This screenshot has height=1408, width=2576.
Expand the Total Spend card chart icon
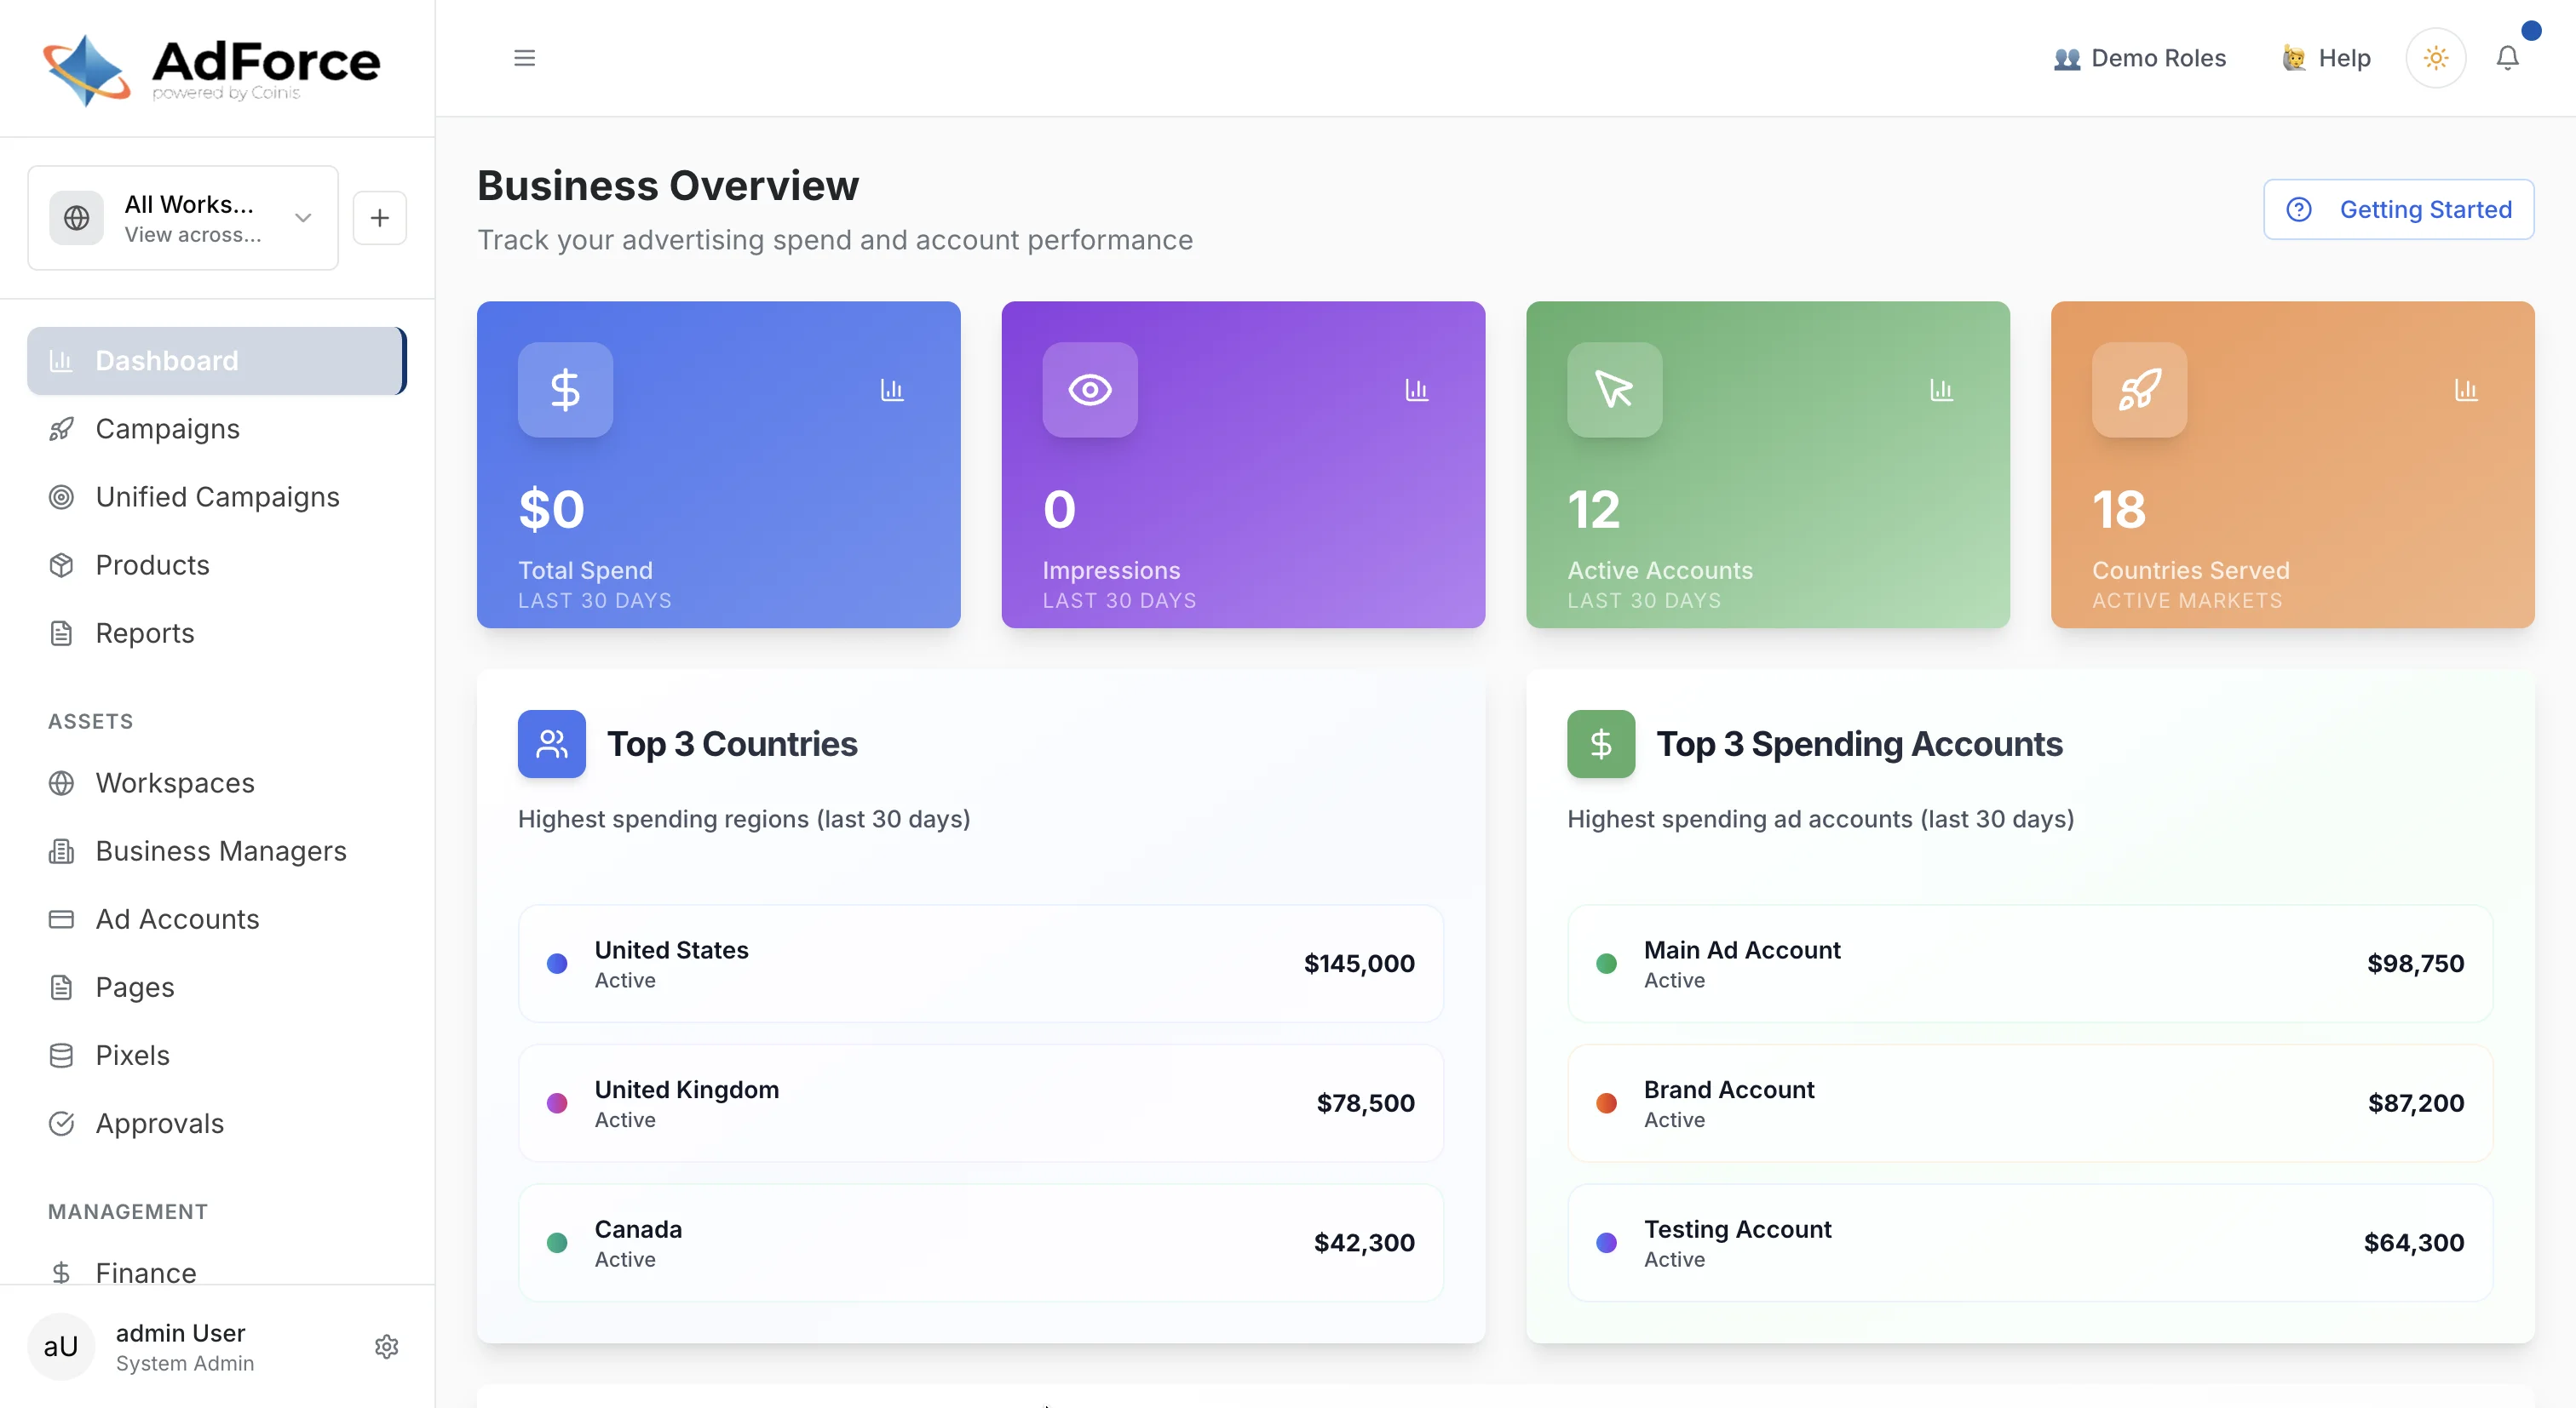893,390
